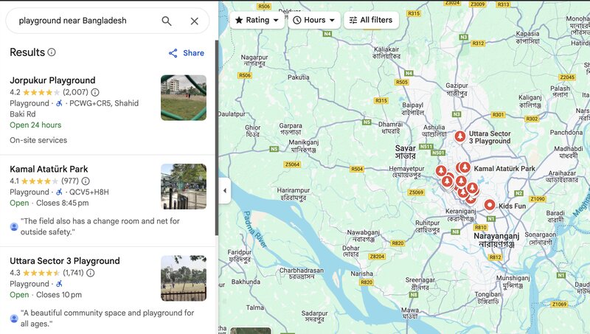This screenshot has width=590, height=334.
Task: Click Padma River label on map
Action: point(254,230)
